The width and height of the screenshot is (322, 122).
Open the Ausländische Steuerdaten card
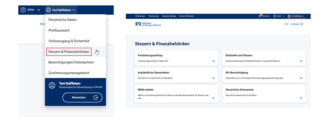176,75
